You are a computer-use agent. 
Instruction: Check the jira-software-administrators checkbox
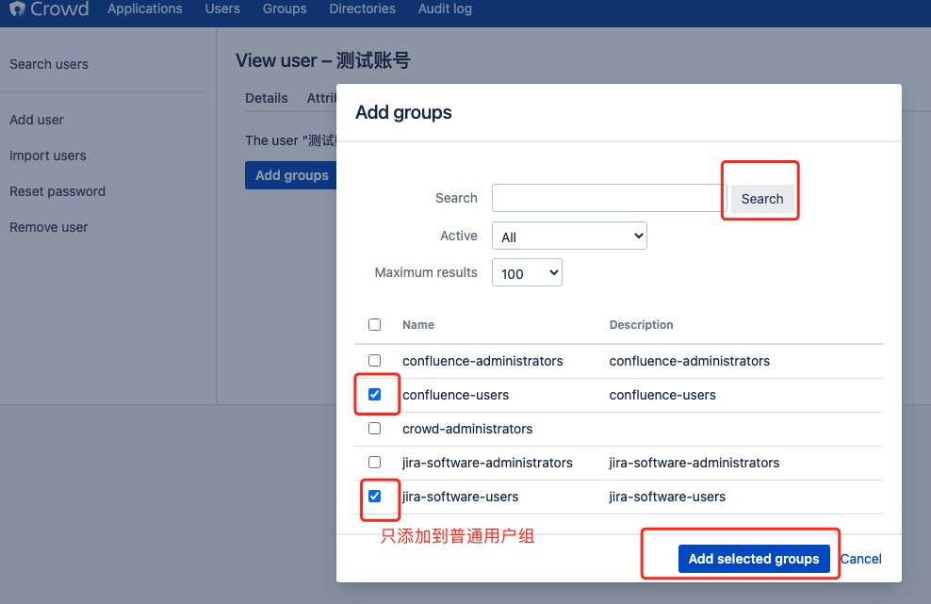pyautogui.click(x=375, y=462)
